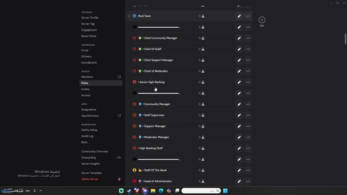Edit the Mod Team role

pyautogui.click(x=239, y=16)
